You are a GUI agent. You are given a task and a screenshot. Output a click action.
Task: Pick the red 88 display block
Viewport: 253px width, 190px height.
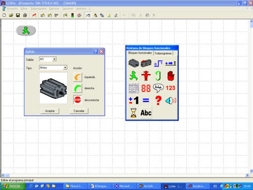click(146, 88)
